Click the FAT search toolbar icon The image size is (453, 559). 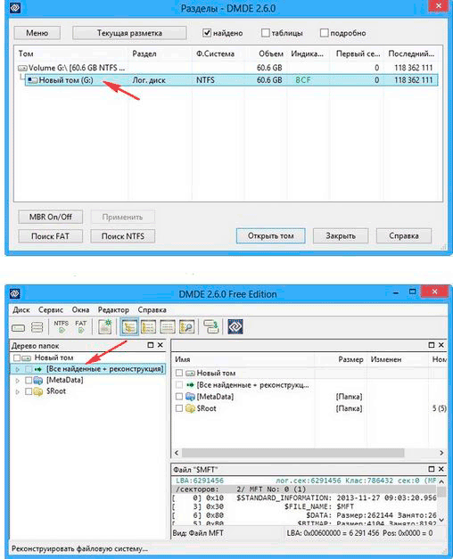coord(80,326)
